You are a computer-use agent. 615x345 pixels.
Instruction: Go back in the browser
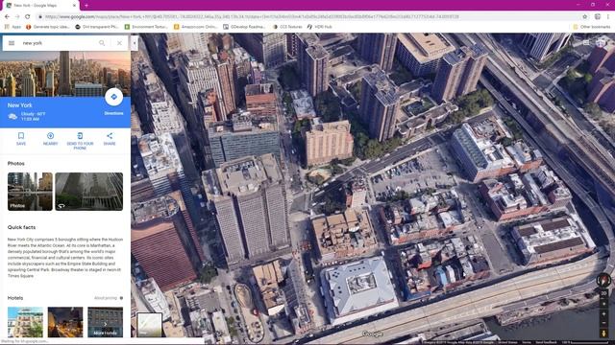point(7,17)
